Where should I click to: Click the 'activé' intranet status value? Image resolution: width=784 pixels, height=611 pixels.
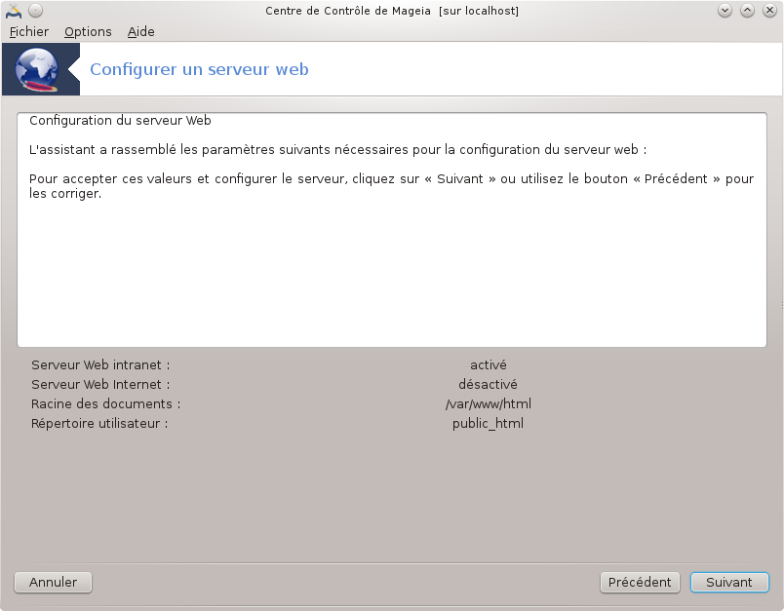488,365
